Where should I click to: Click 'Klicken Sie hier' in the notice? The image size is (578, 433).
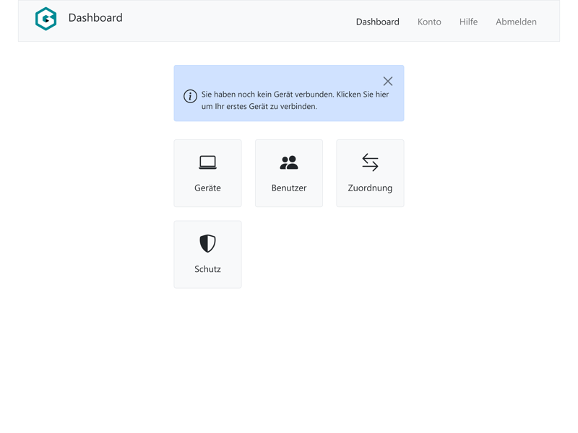[x=363, y=95]
